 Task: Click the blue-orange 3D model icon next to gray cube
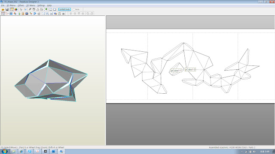click(x=25, y=9)
